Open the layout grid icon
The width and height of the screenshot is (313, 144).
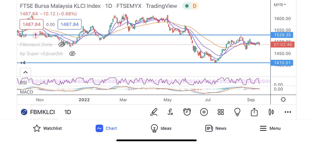pos(221,112)
